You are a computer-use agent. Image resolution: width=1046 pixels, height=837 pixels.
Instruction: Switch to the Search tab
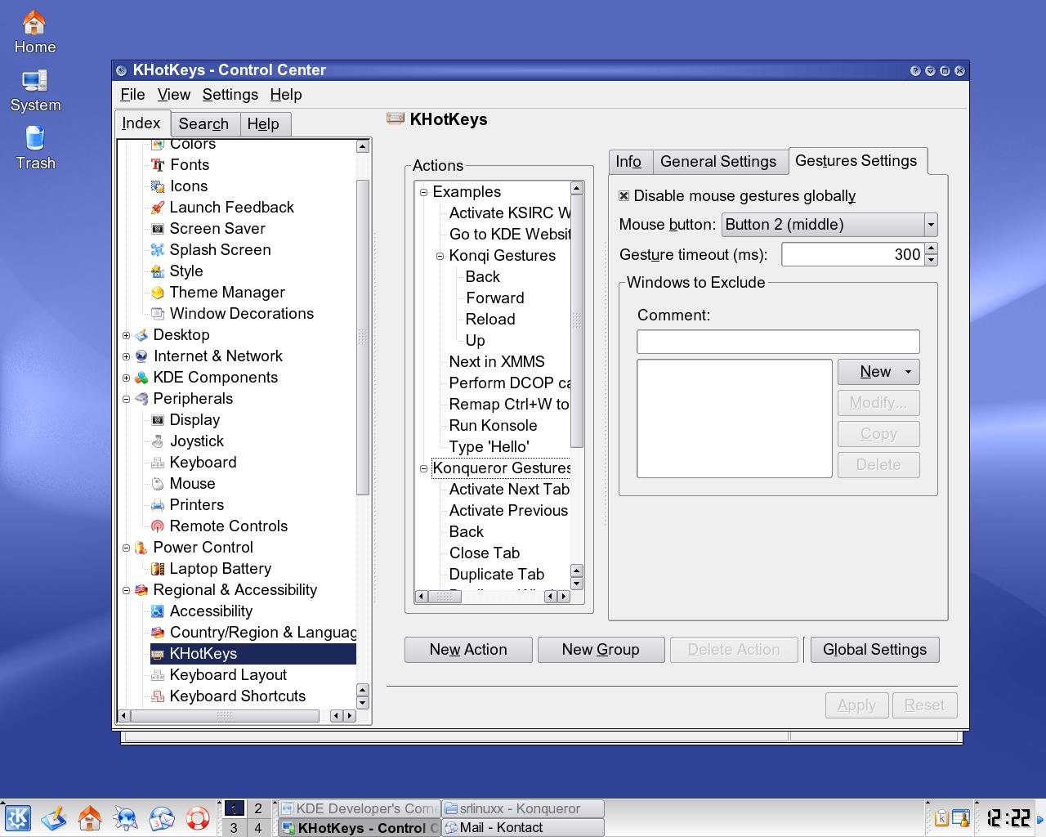203,124
